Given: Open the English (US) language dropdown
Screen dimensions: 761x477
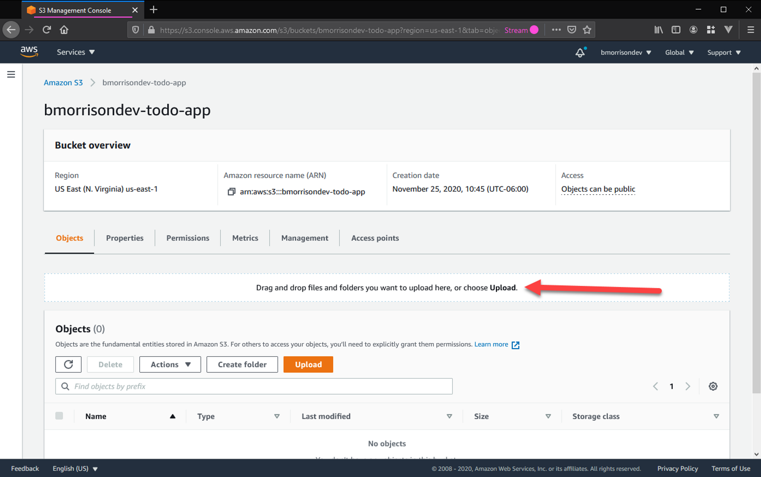Looking at the screenshot, I should [75, 468].
